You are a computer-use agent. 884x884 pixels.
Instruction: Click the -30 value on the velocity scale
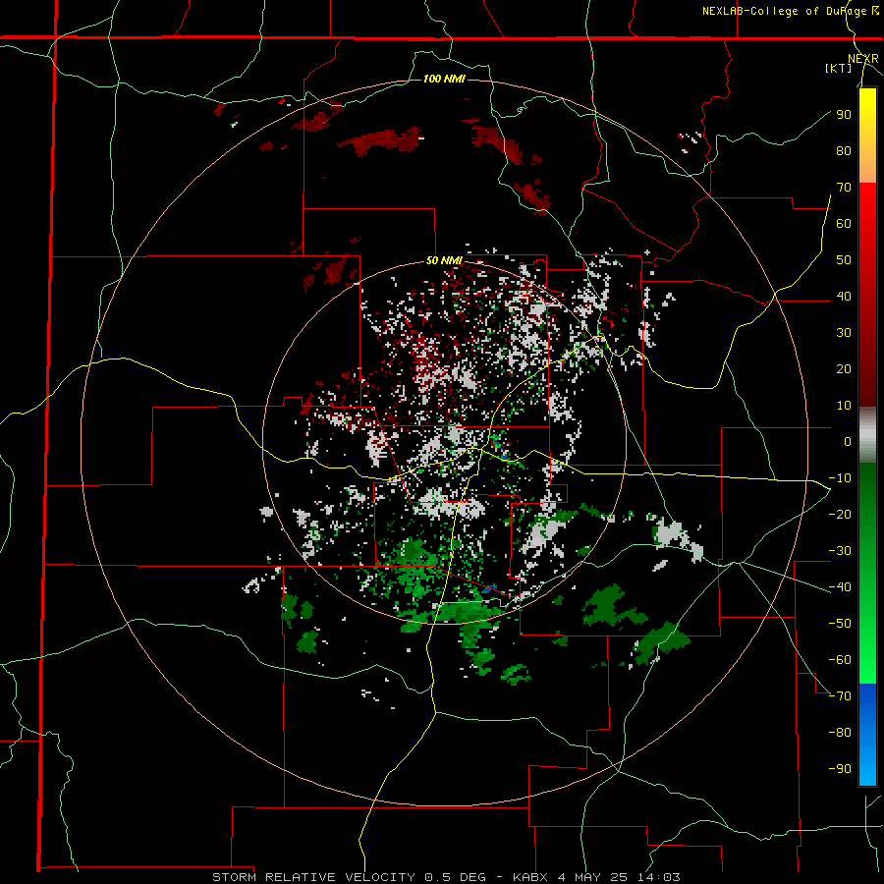click(840, 551)
